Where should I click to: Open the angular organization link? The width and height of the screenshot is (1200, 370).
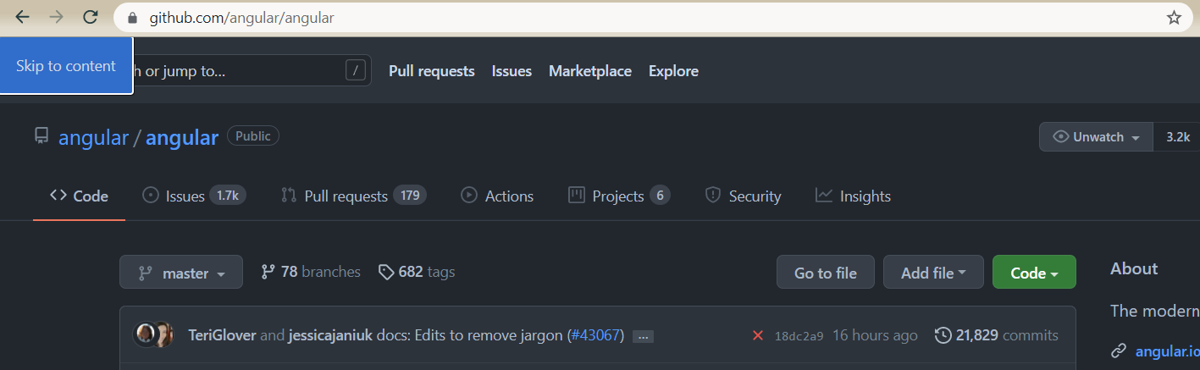pyautogui.click(x=93, y=137)
